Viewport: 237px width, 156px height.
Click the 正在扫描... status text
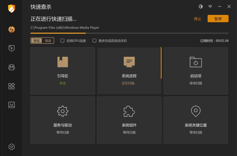[129, 83]
